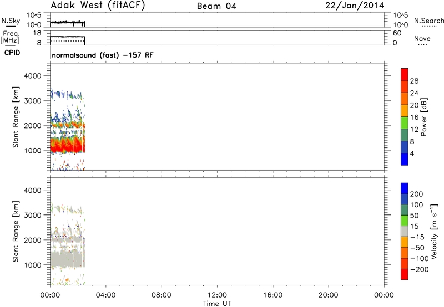Click the '200' label on Velocity colorbar
Screen dimensions: 444x307
(x=417, y=194)
